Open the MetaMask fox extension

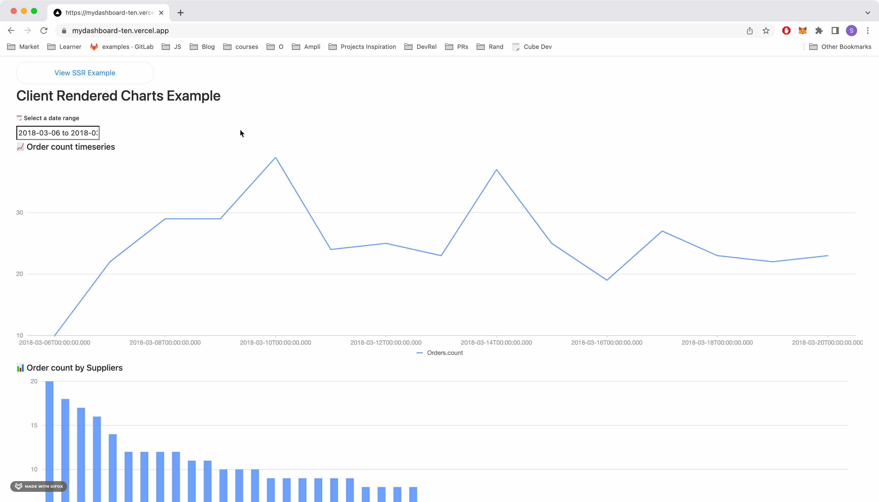click(802, 31)
